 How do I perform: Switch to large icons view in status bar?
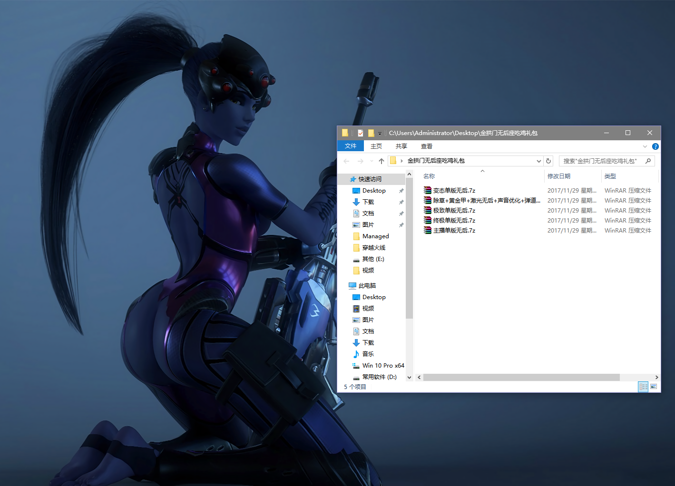654,387
